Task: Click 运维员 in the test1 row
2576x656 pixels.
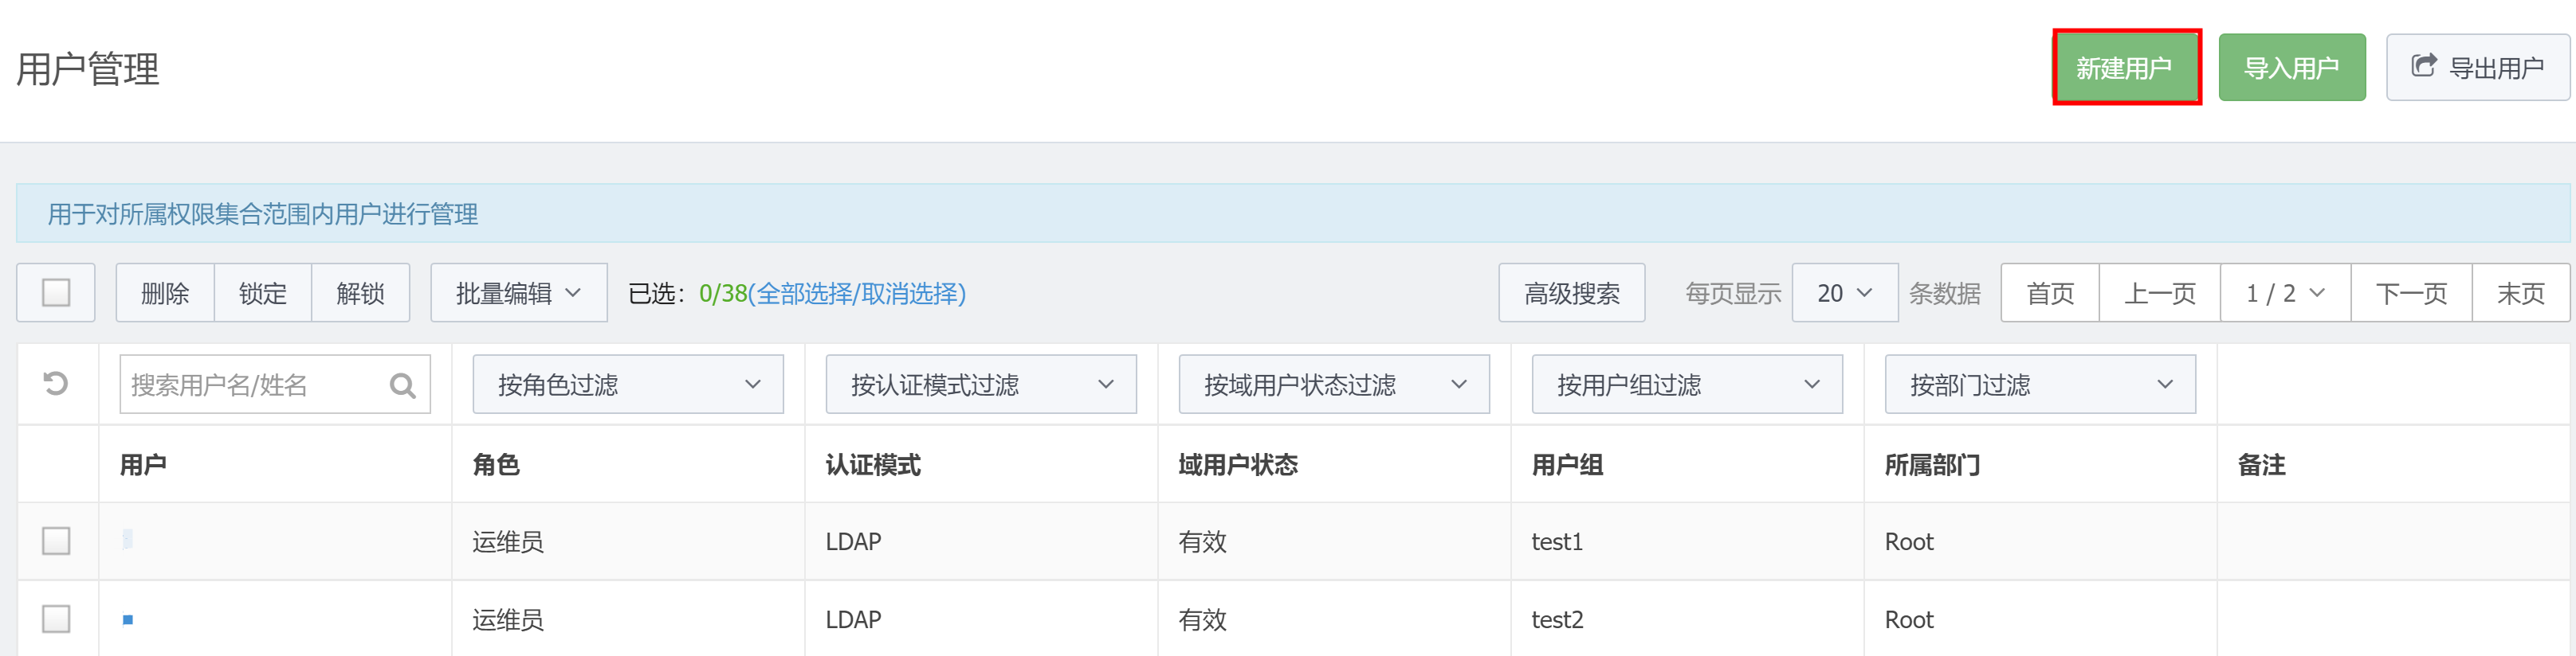Action: 508,541
